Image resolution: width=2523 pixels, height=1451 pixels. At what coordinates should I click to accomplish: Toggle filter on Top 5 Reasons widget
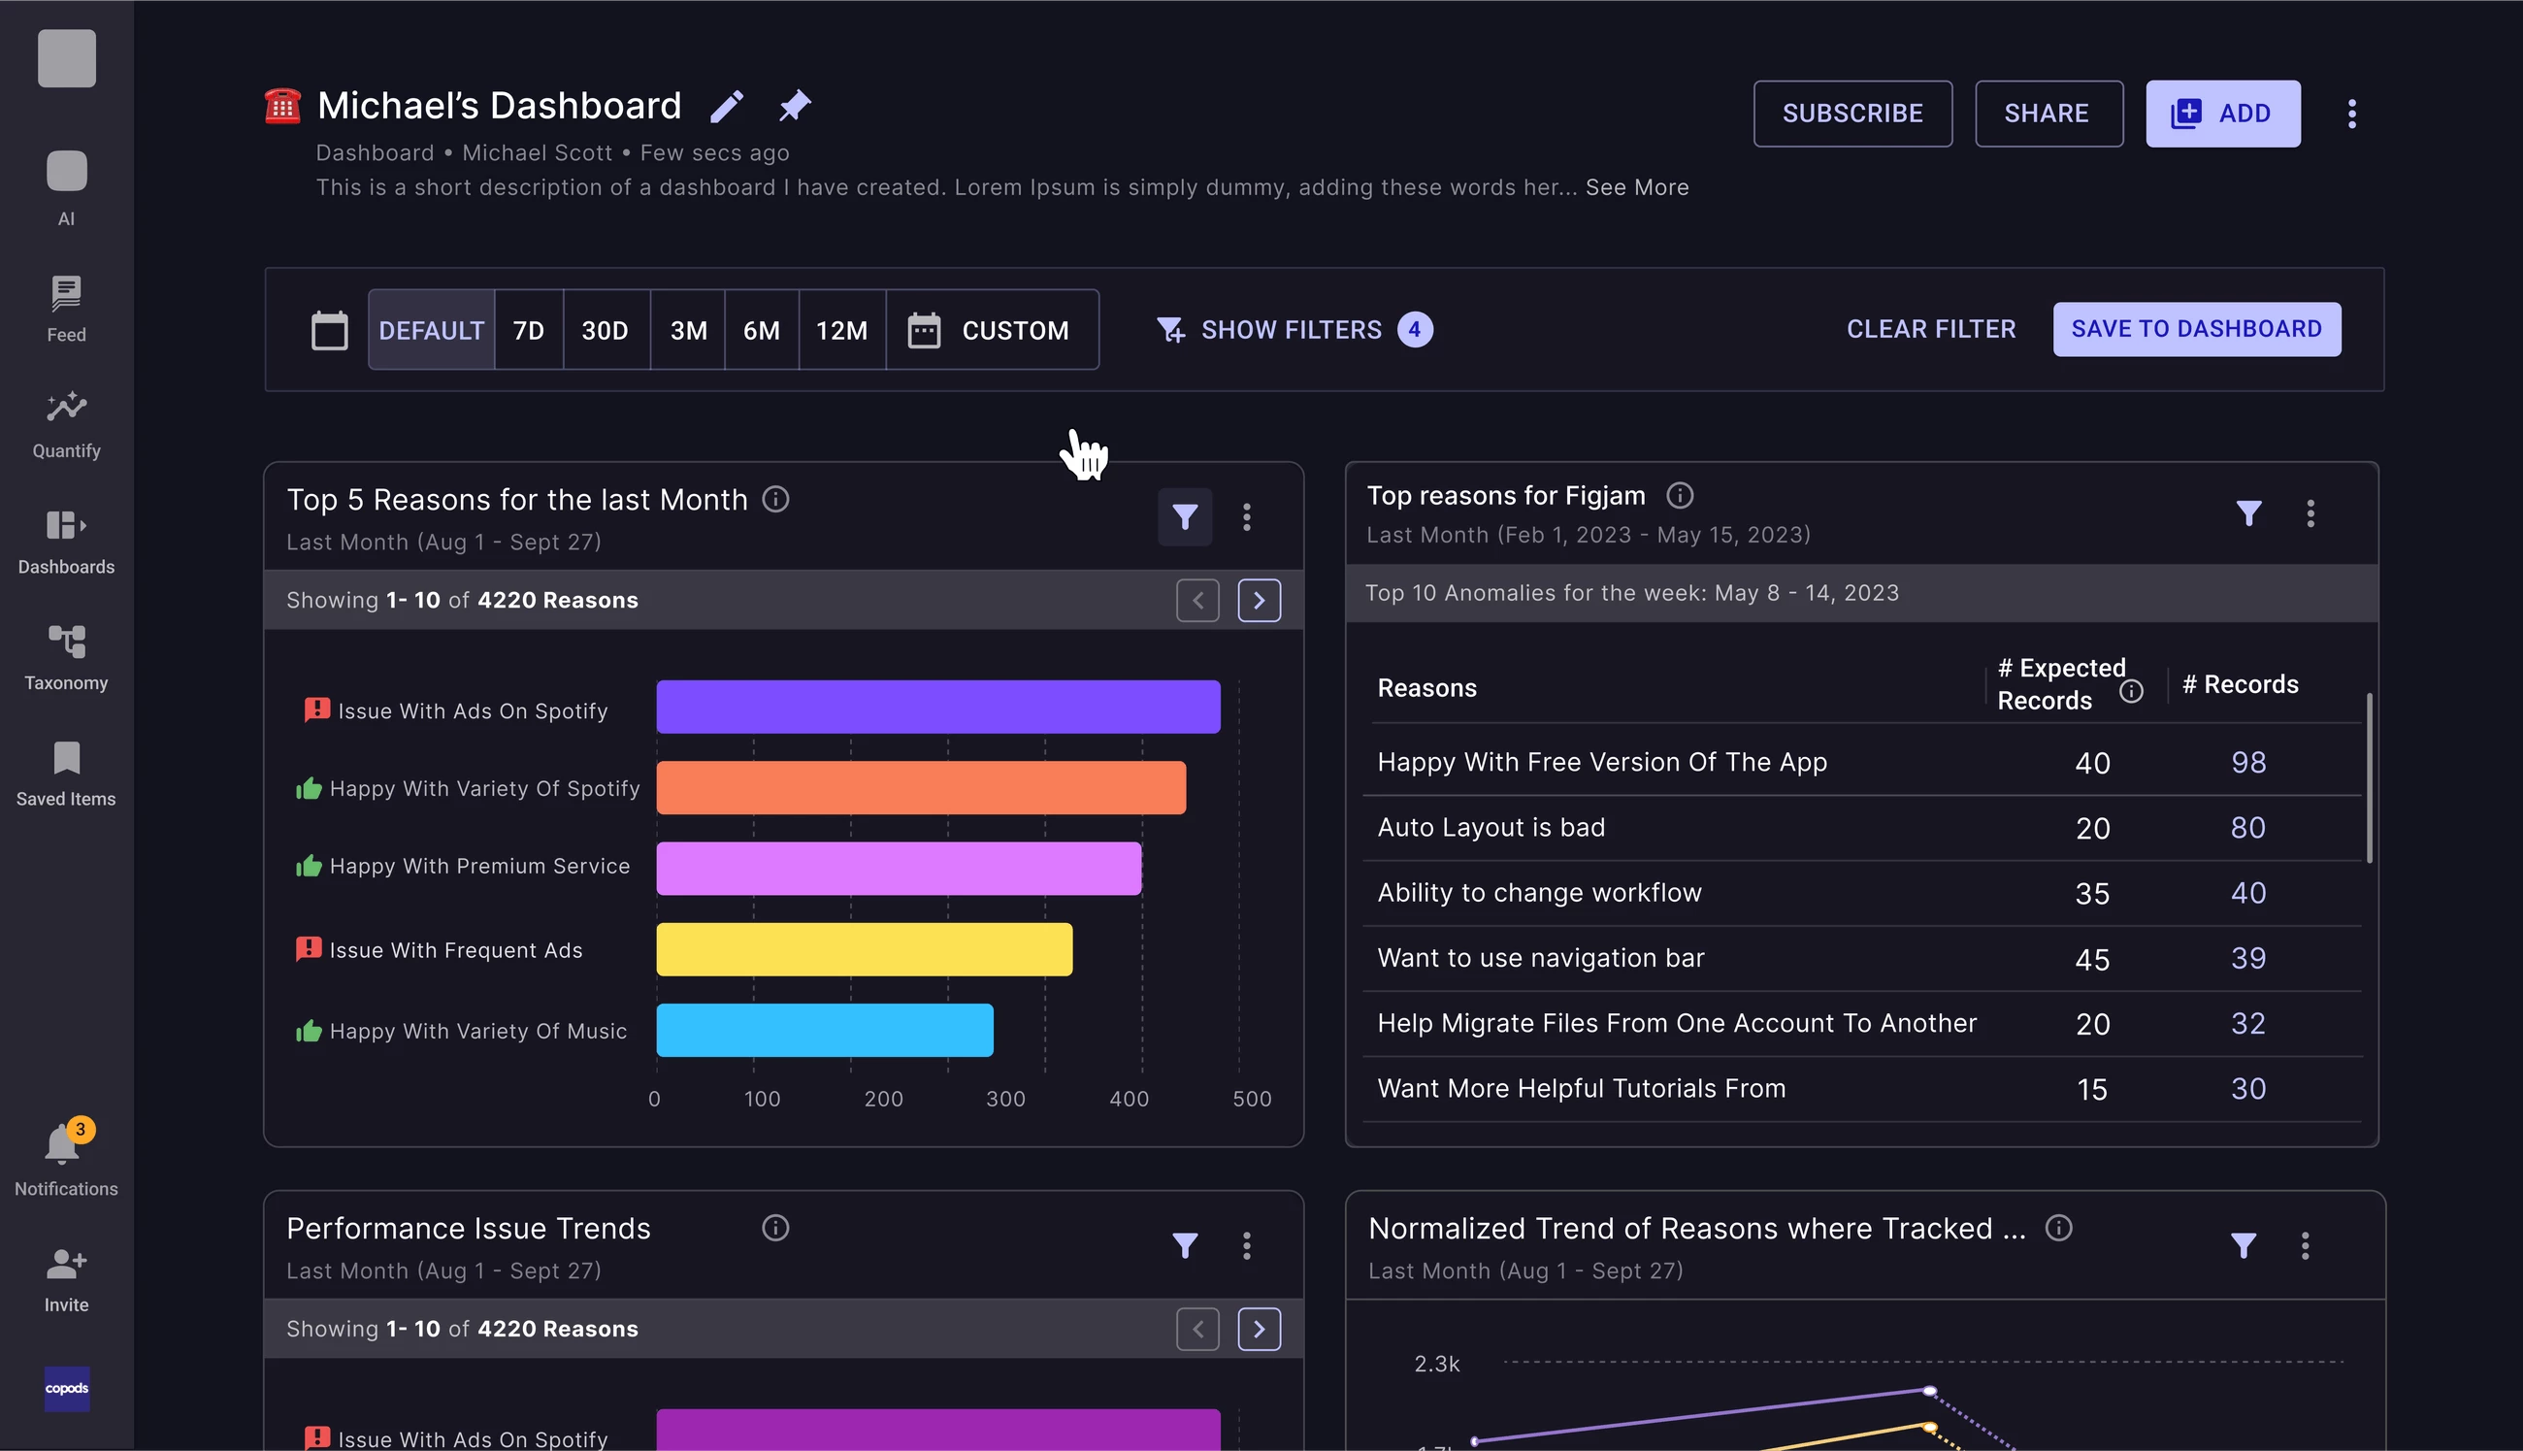point(1184,517)
